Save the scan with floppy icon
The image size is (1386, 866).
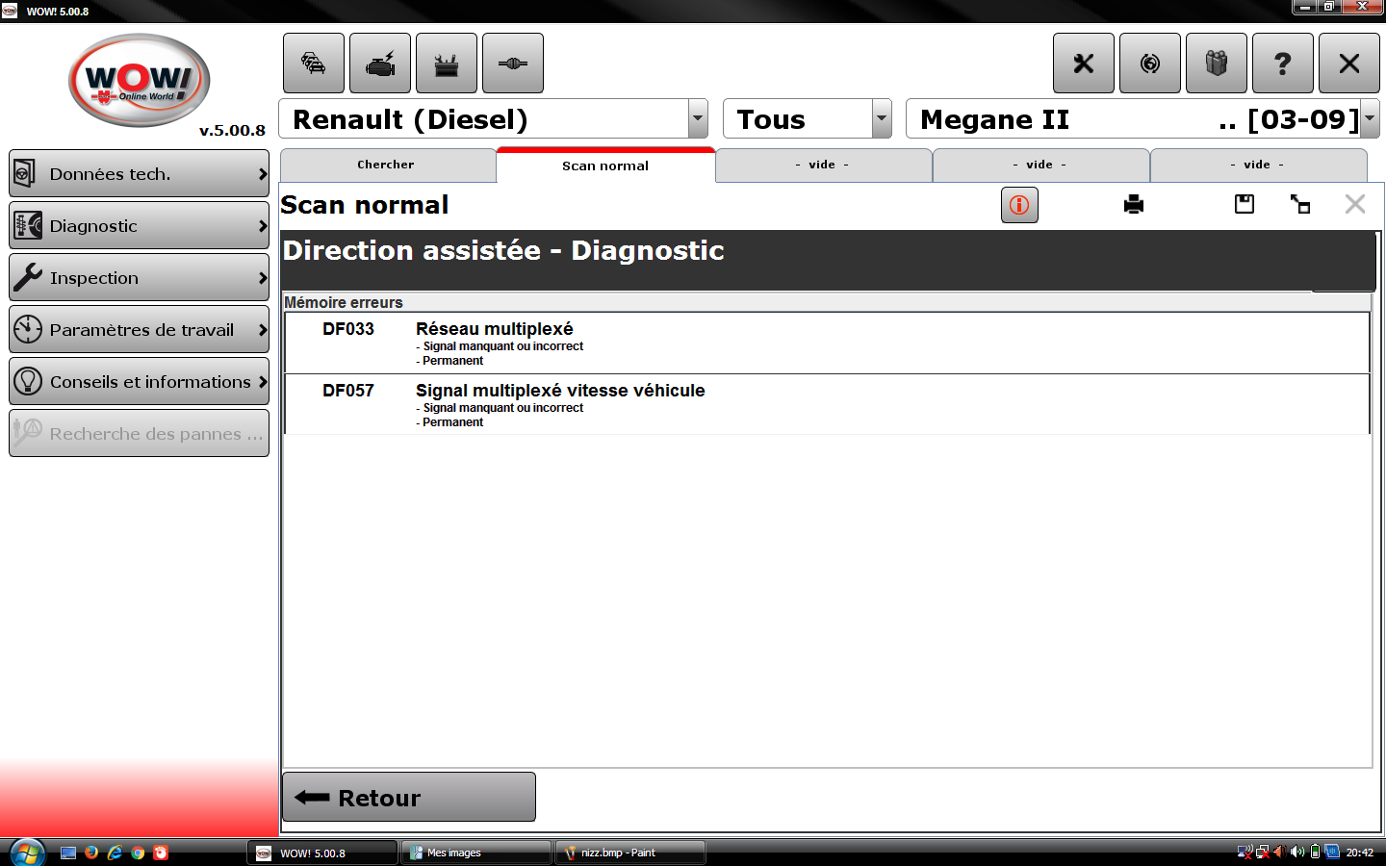(1245, 204)
